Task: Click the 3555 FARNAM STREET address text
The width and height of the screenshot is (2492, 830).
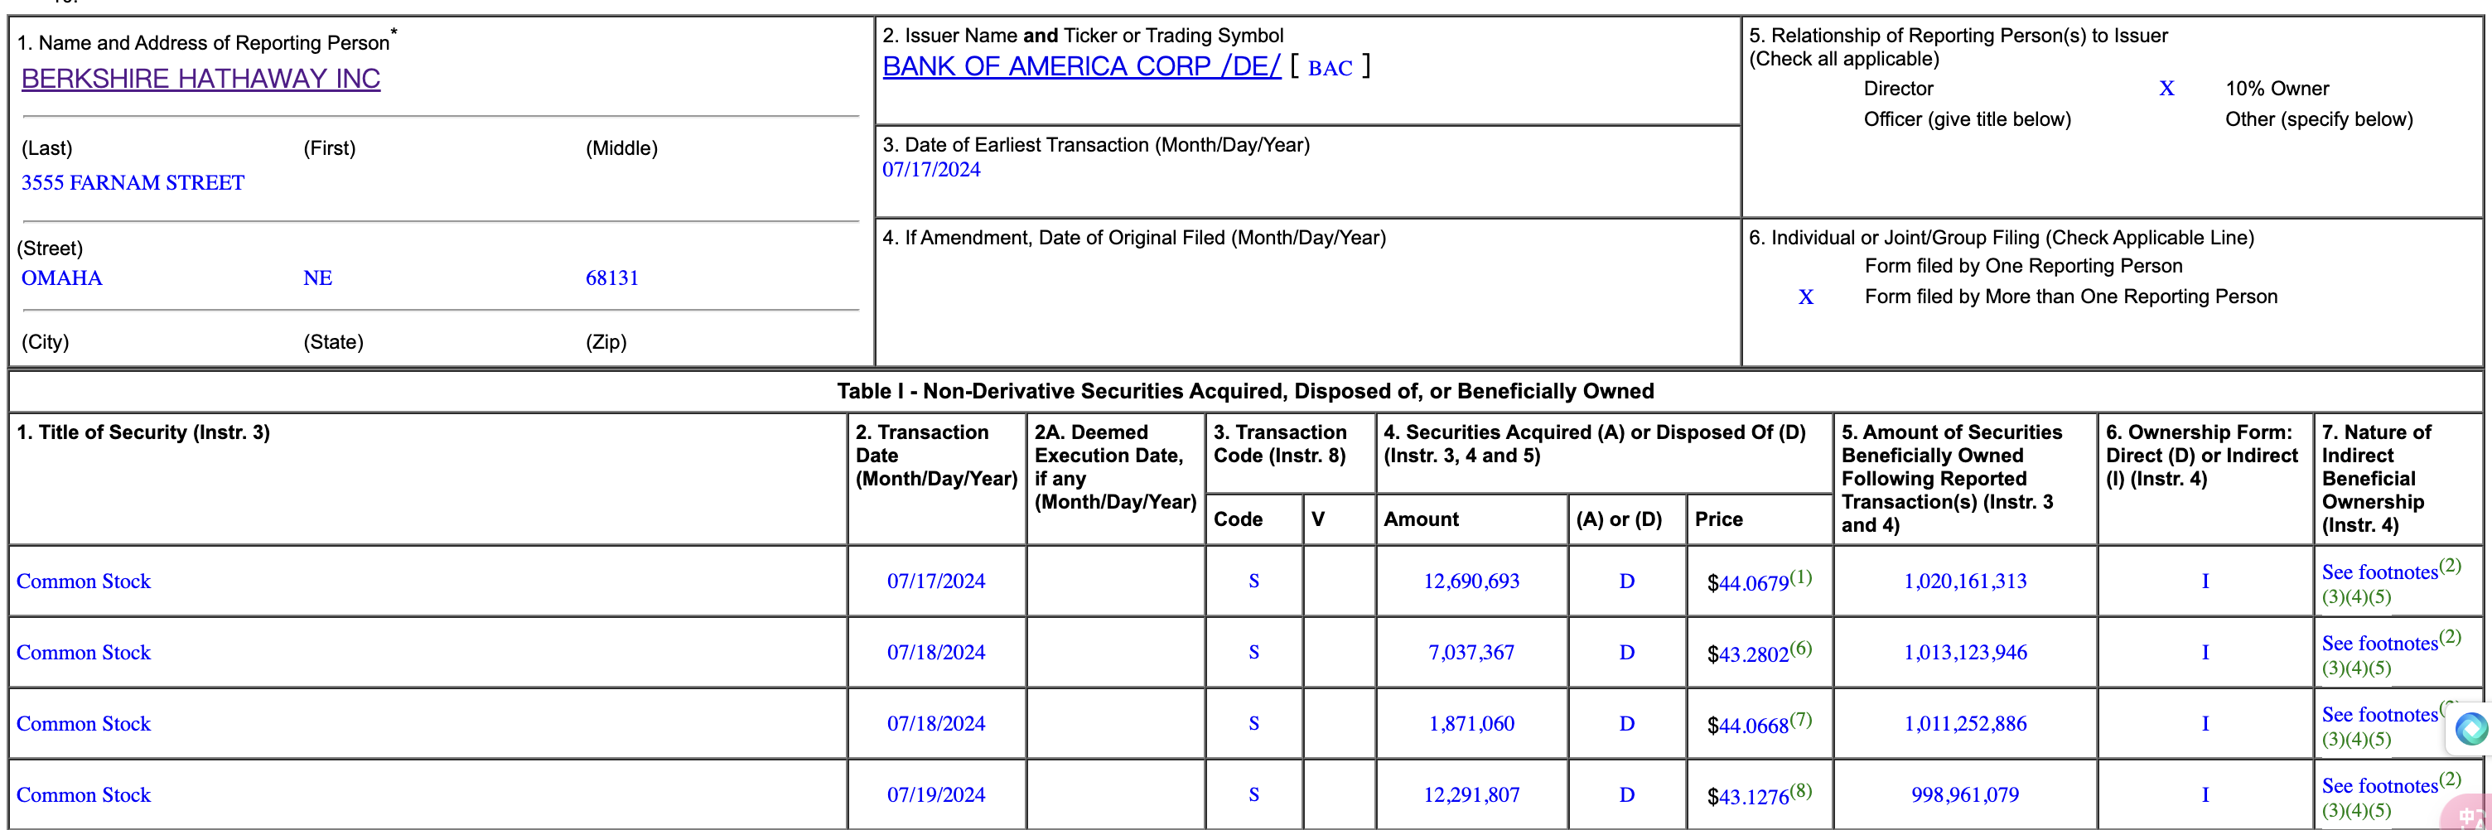Action: pyautogui.click(x=133, y=183)
